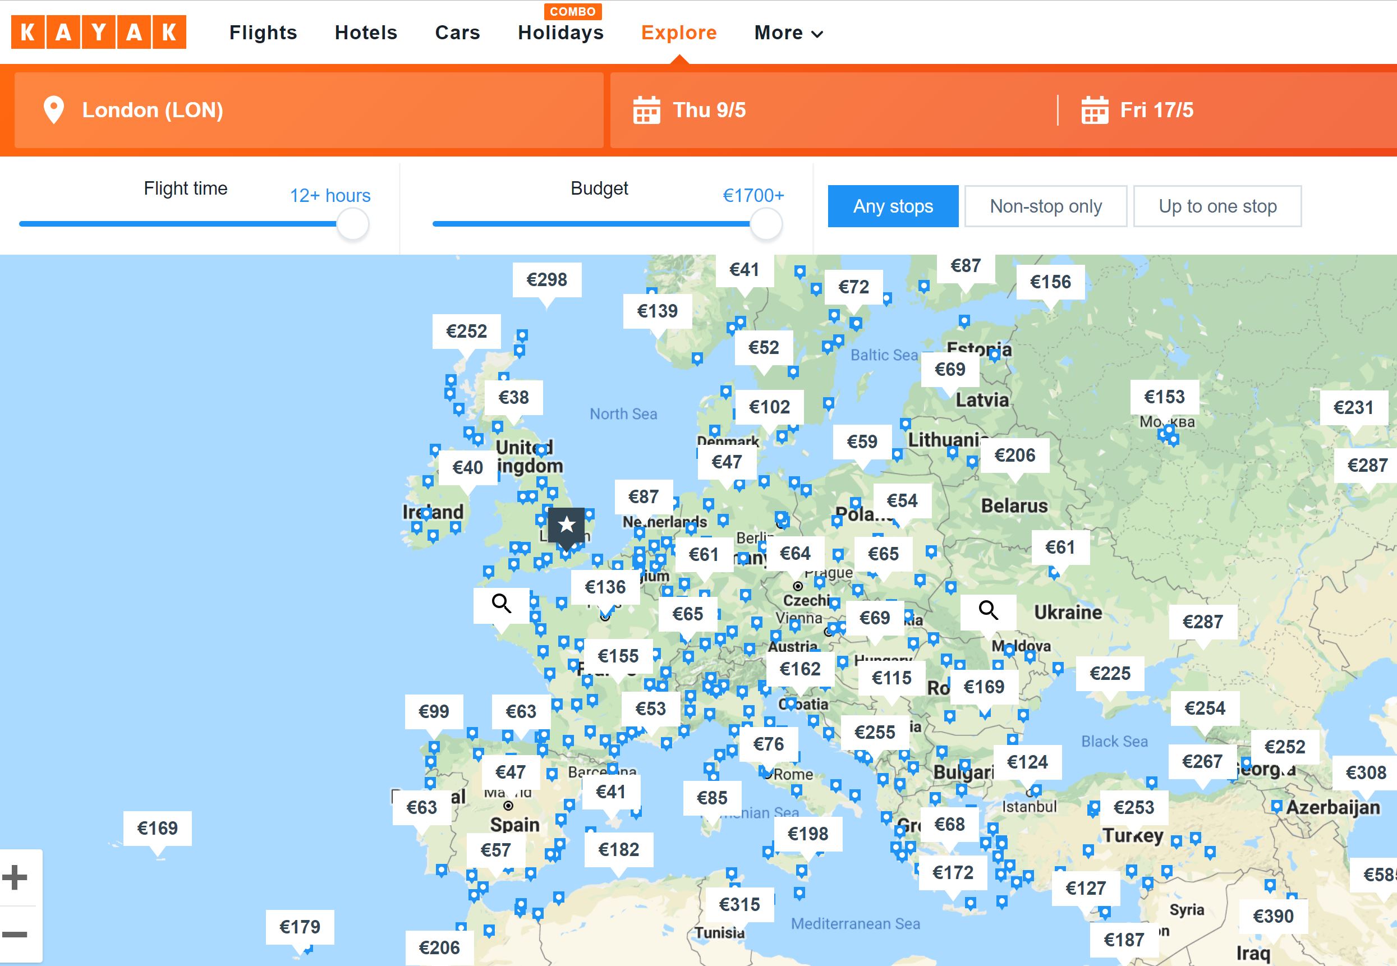Zoom in the map with the plus button
Image resolution: width=1397 pixels, height=966 pixels.
(15, 877)
